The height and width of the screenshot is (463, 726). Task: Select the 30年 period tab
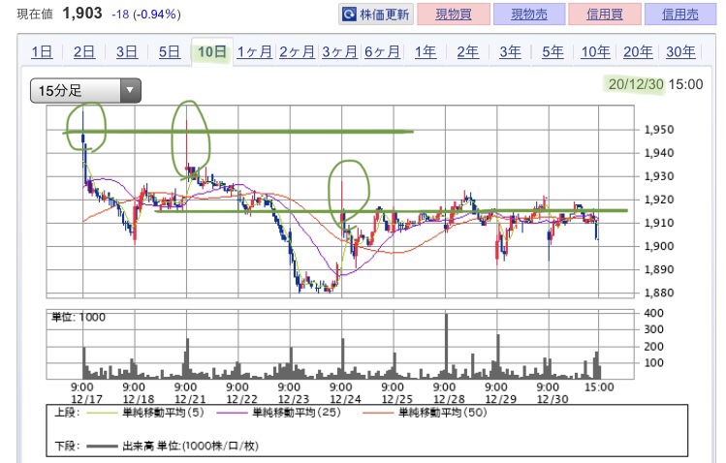(680, 52)
